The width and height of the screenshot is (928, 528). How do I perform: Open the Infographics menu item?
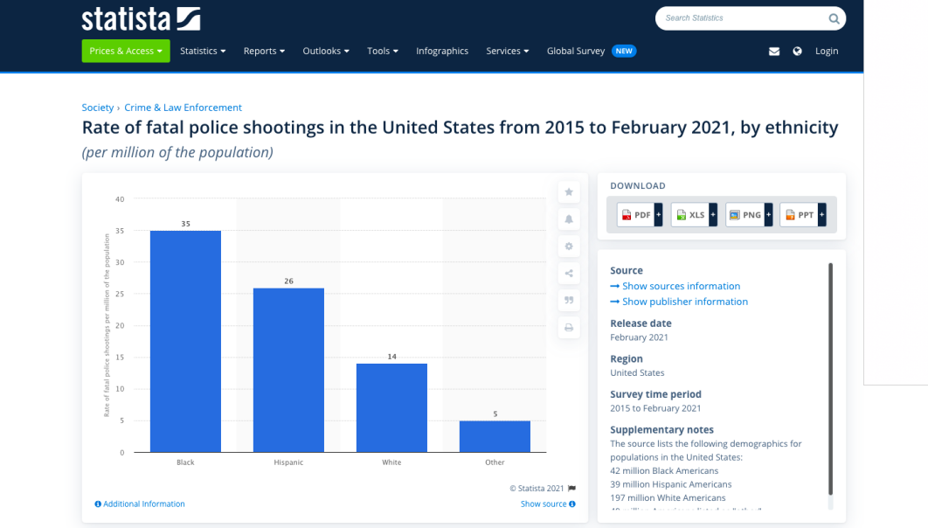point(442,51)
